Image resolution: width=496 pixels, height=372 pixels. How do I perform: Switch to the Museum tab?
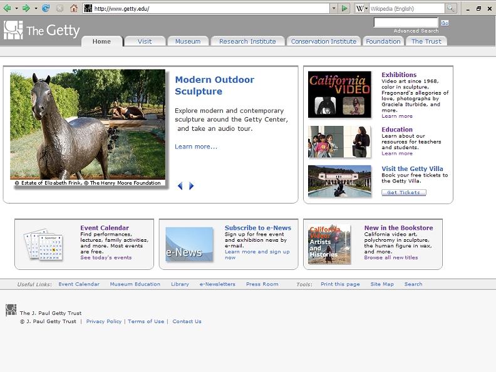(x=188, y=41)
